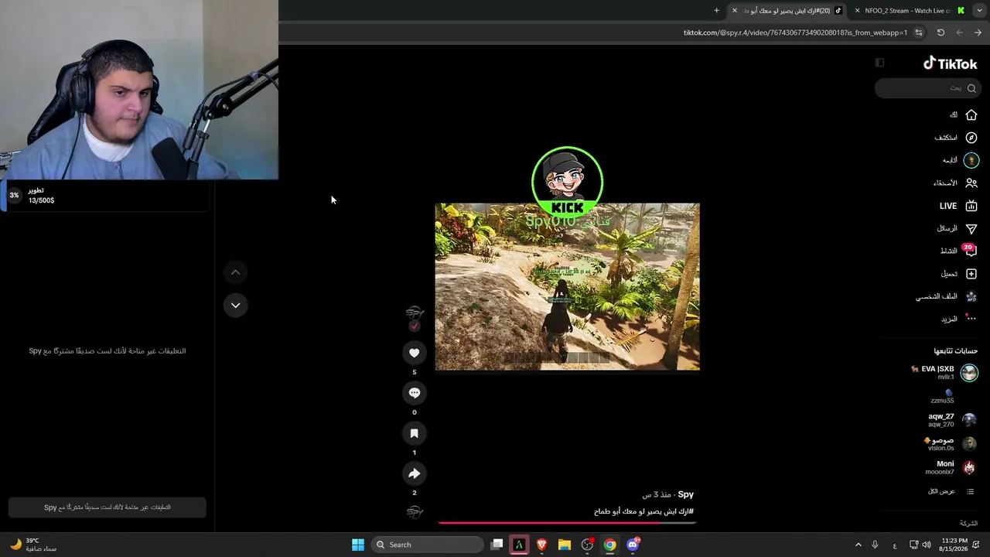
Task: Share the video with arrow icon
Action: point(415,473)
